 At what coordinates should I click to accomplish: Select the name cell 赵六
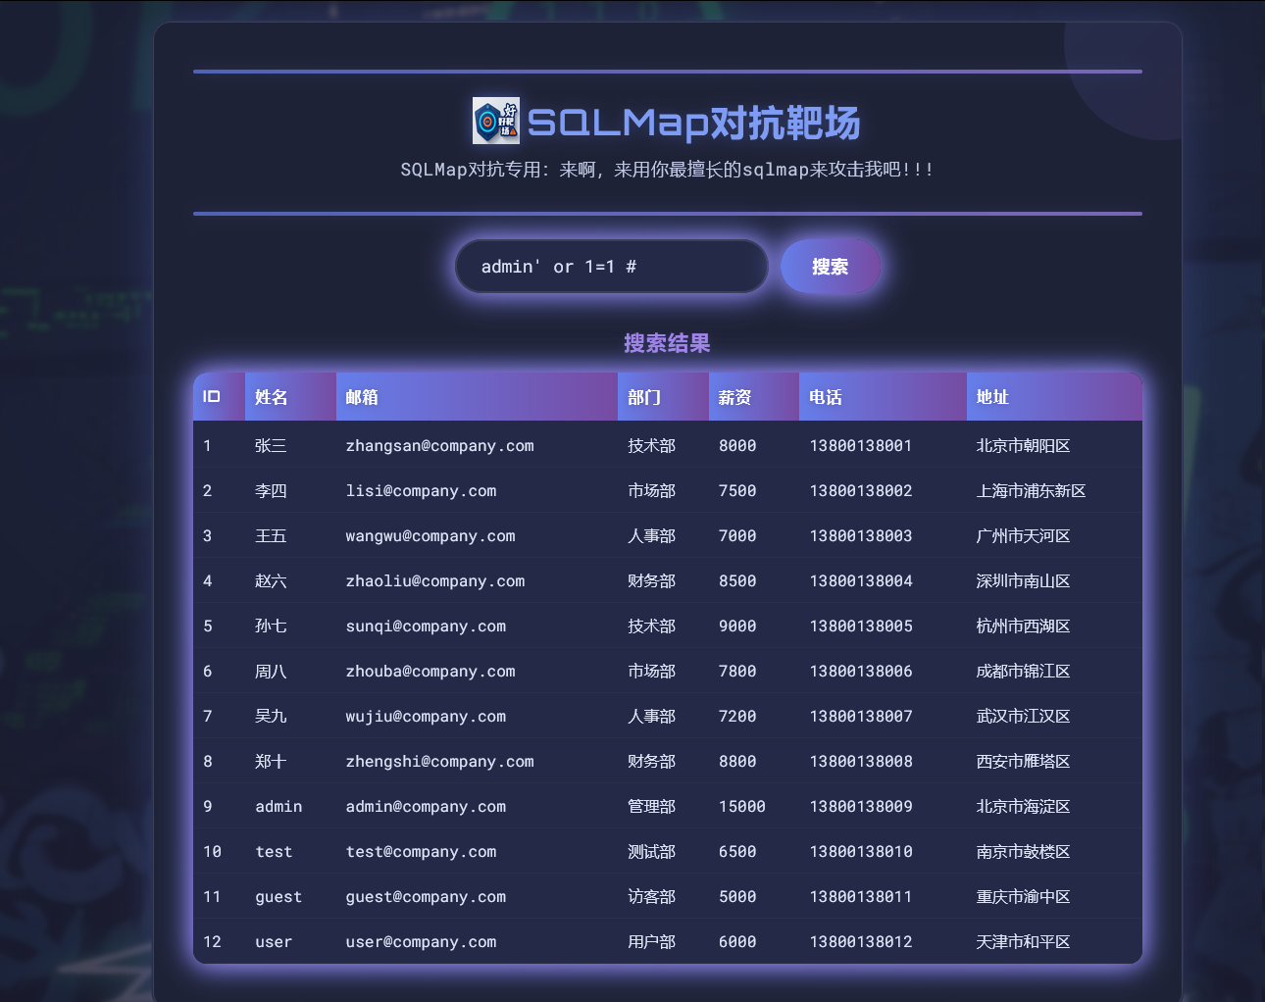(271, 581)
